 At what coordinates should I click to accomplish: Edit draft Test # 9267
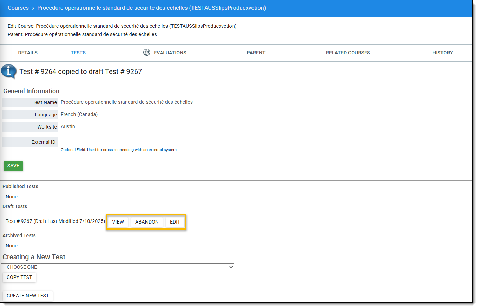pyautogui.click(x=175, y=222)
